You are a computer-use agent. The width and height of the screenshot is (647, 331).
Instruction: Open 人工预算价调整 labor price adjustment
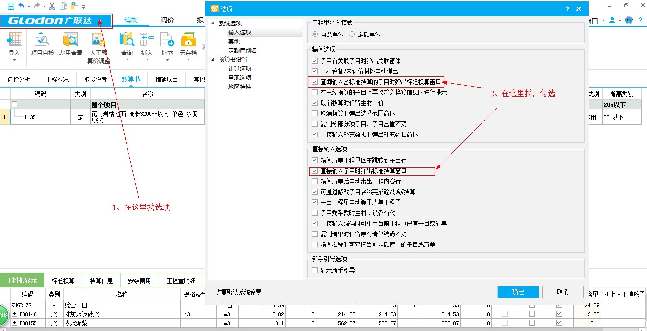coord(99,48)
